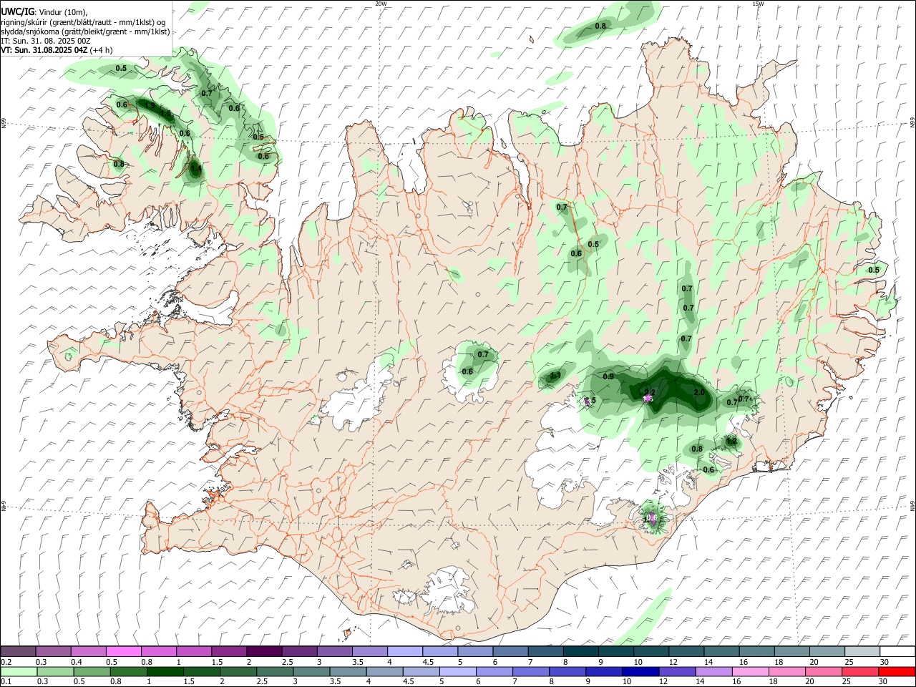
Task: Select the bright magenta swatch starting at 0.5
Action: click(125, 651)
